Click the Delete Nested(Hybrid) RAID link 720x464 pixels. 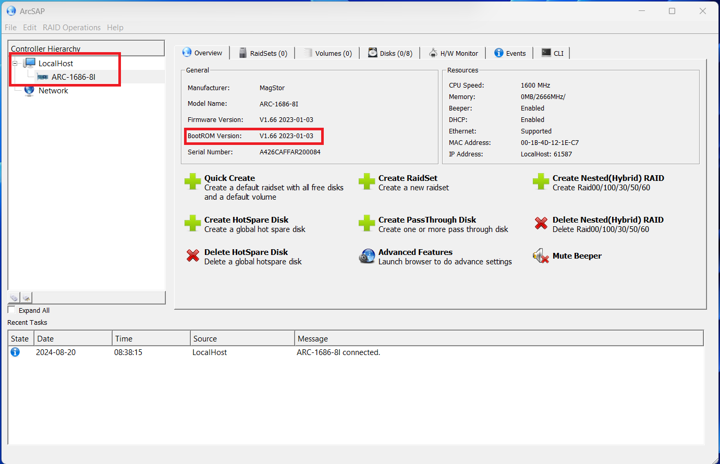(608, 220)
